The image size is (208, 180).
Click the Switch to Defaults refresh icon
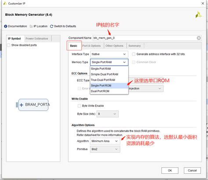coord(51,26)
